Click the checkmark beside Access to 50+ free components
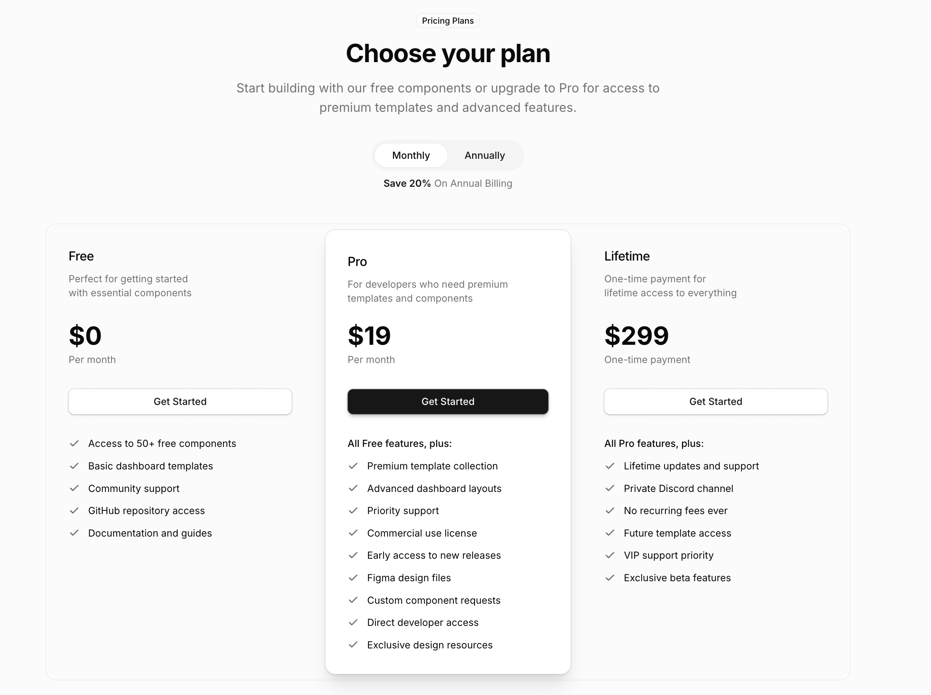Viewport: 931px width, 695px height. [75, 443]
